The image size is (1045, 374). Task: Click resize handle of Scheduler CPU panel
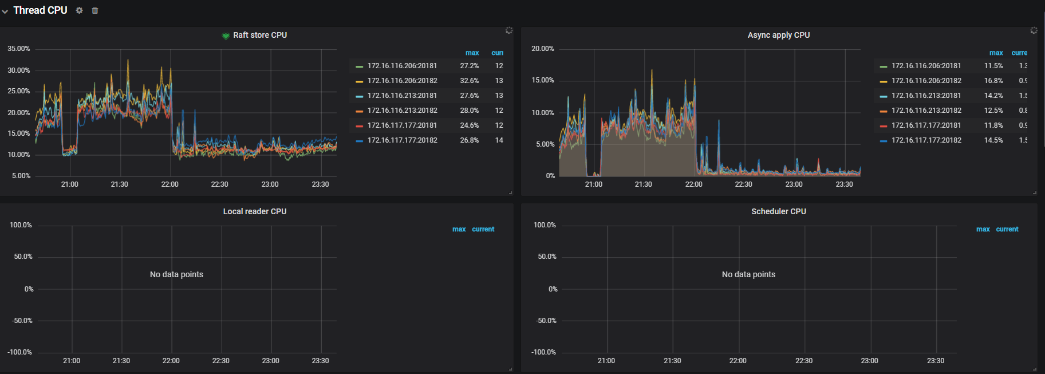1035,369
